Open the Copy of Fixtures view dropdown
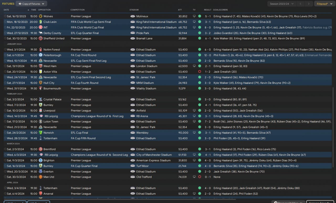The width and height of the screenshot is (336, 203). pos(31,4)
